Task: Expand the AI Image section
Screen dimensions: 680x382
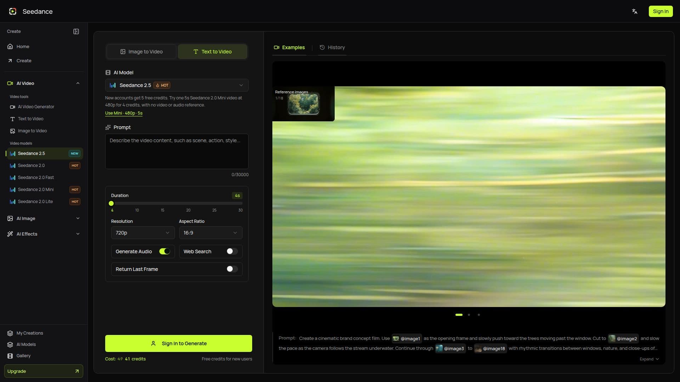Action: [x=78, y=218]
